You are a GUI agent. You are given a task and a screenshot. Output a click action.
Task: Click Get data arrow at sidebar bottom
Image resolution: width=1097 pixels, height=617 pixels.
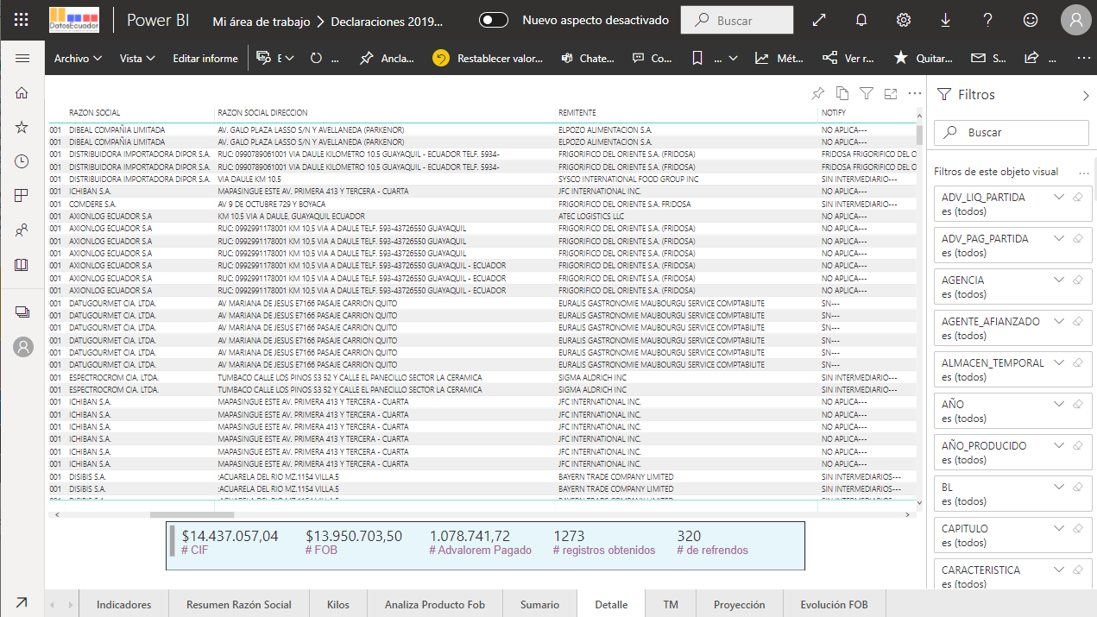click(x=22, y=602)
